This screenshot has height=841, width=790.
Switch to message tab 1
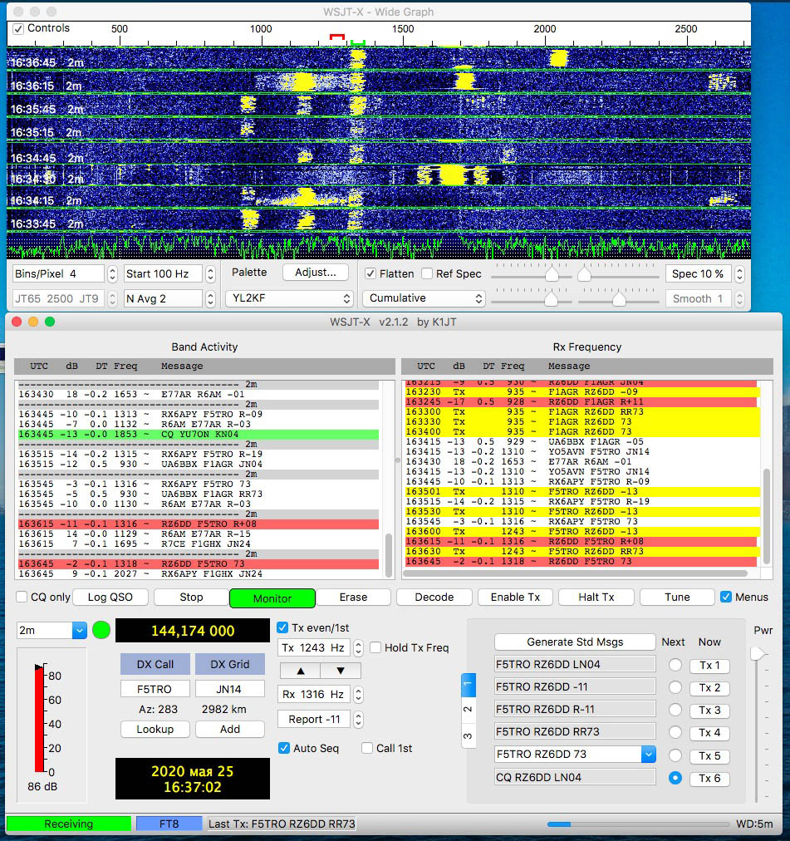tap(469, 685)
